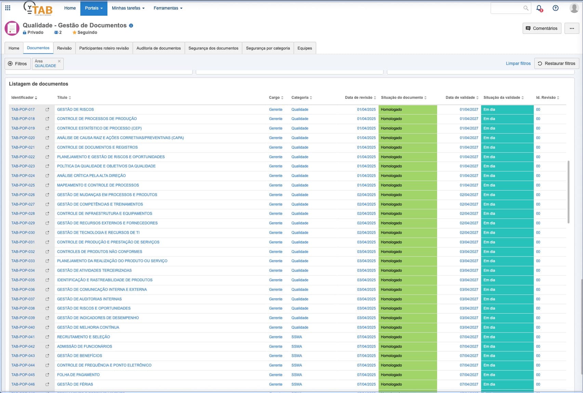
Task: Open the Portais dropdown menu
Action: [x=94, y=8]
